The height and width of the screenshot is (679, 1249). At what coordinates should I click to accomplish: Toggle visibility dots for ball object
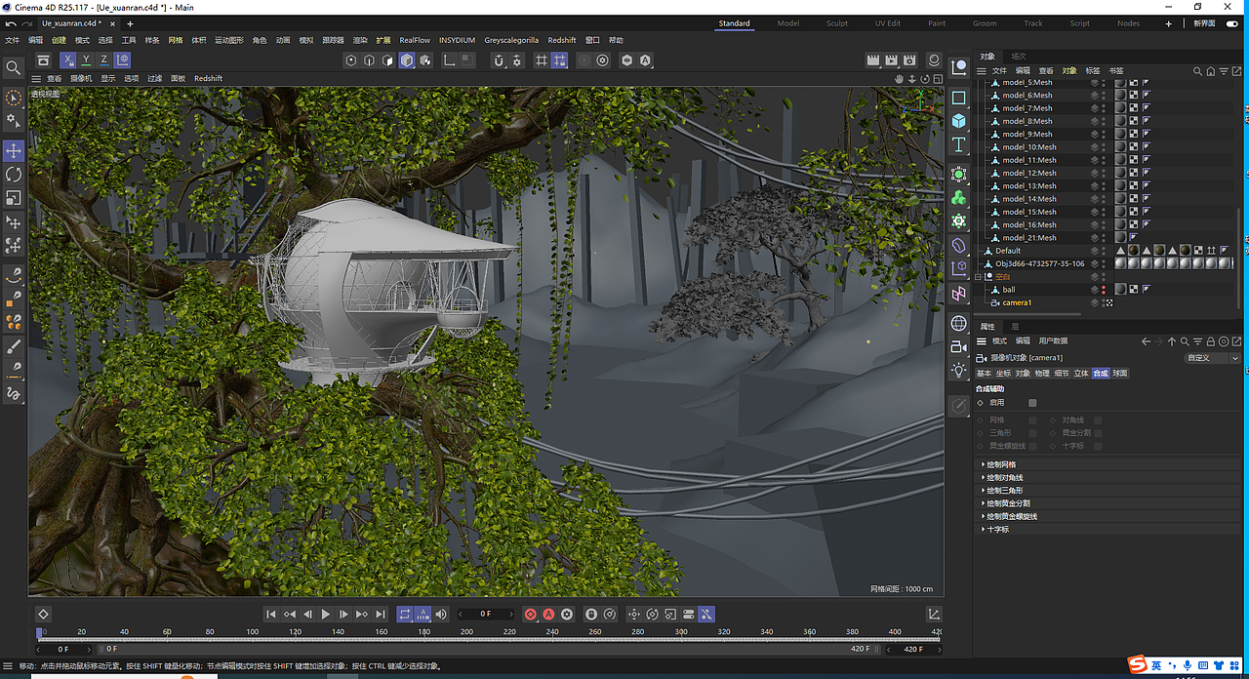click(x=1104, y=290)
